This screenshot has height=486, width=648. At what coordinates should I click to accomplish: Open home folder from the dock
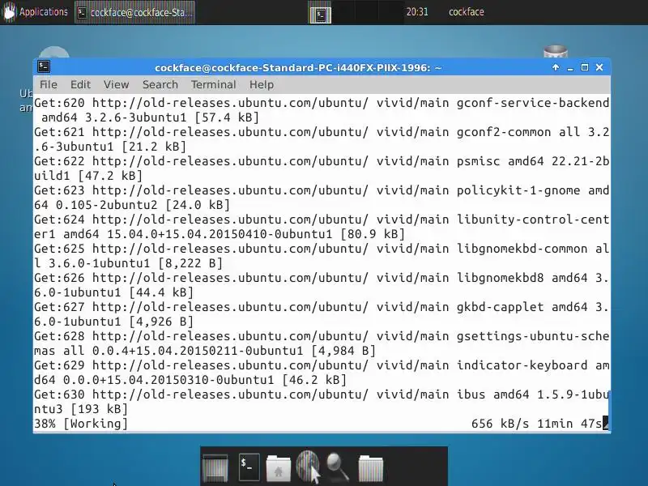278,468
